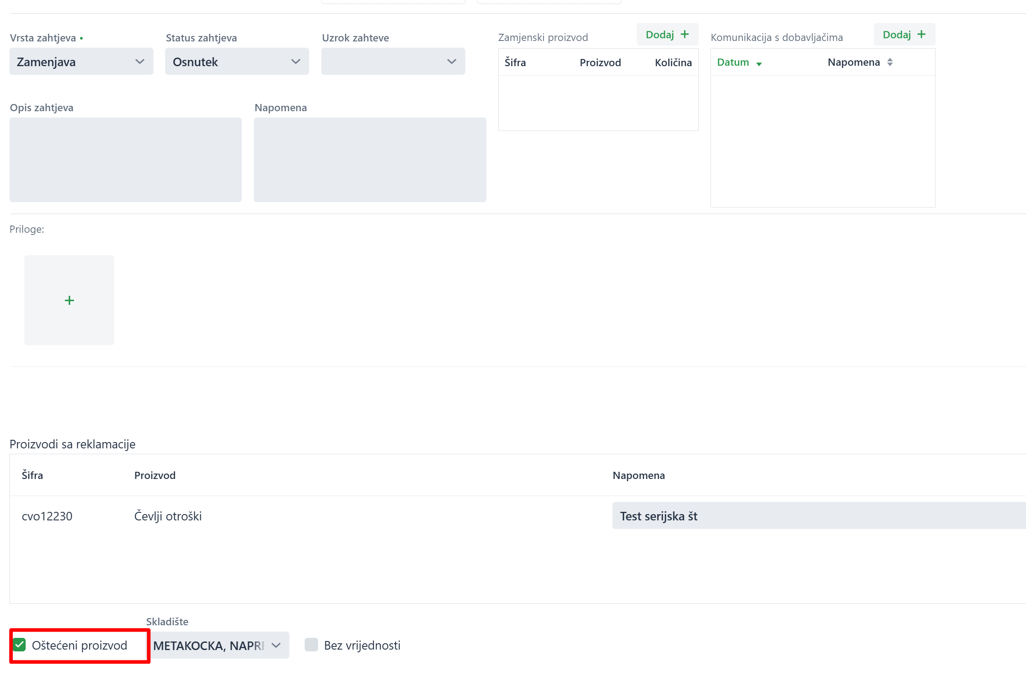Enable Bez vrijednosti checkbox

click(x=311, y=645)
